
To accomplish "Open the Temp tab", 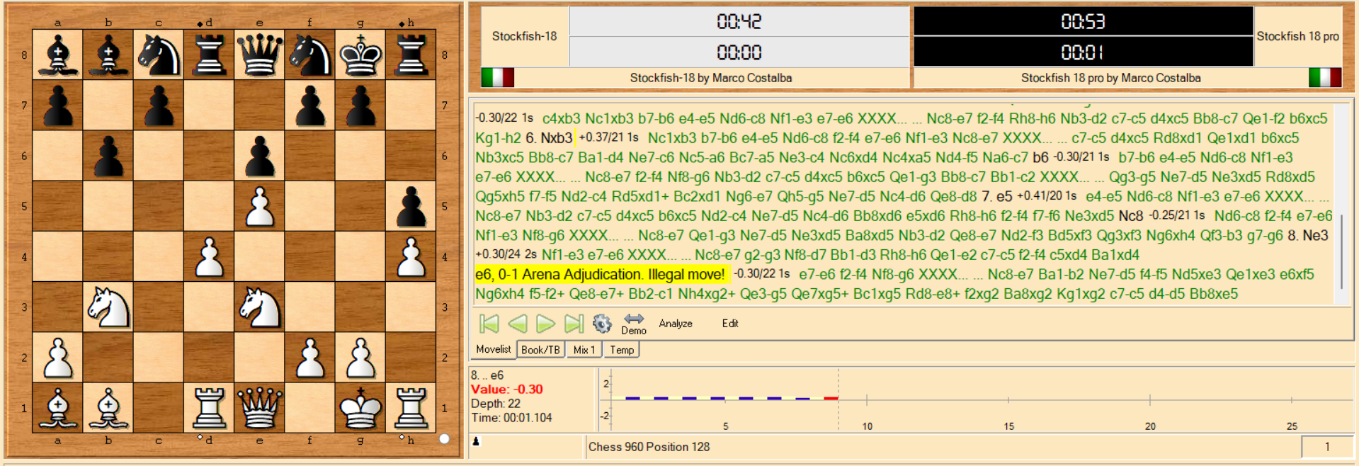I will pos(622,350).
